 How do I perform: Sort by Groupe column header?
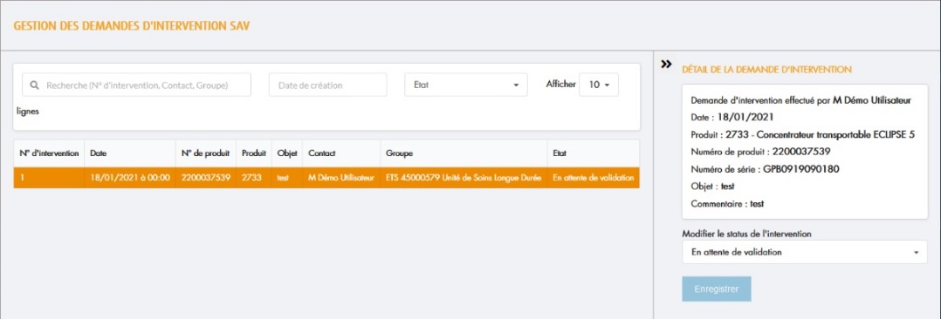pyautogui.click(x=464, y=153)
